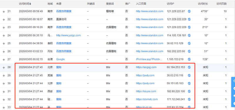This screenshot has height=110, width=235.
Task: Select the 植物墙 search term cell
Action: [x=110, y=11]
